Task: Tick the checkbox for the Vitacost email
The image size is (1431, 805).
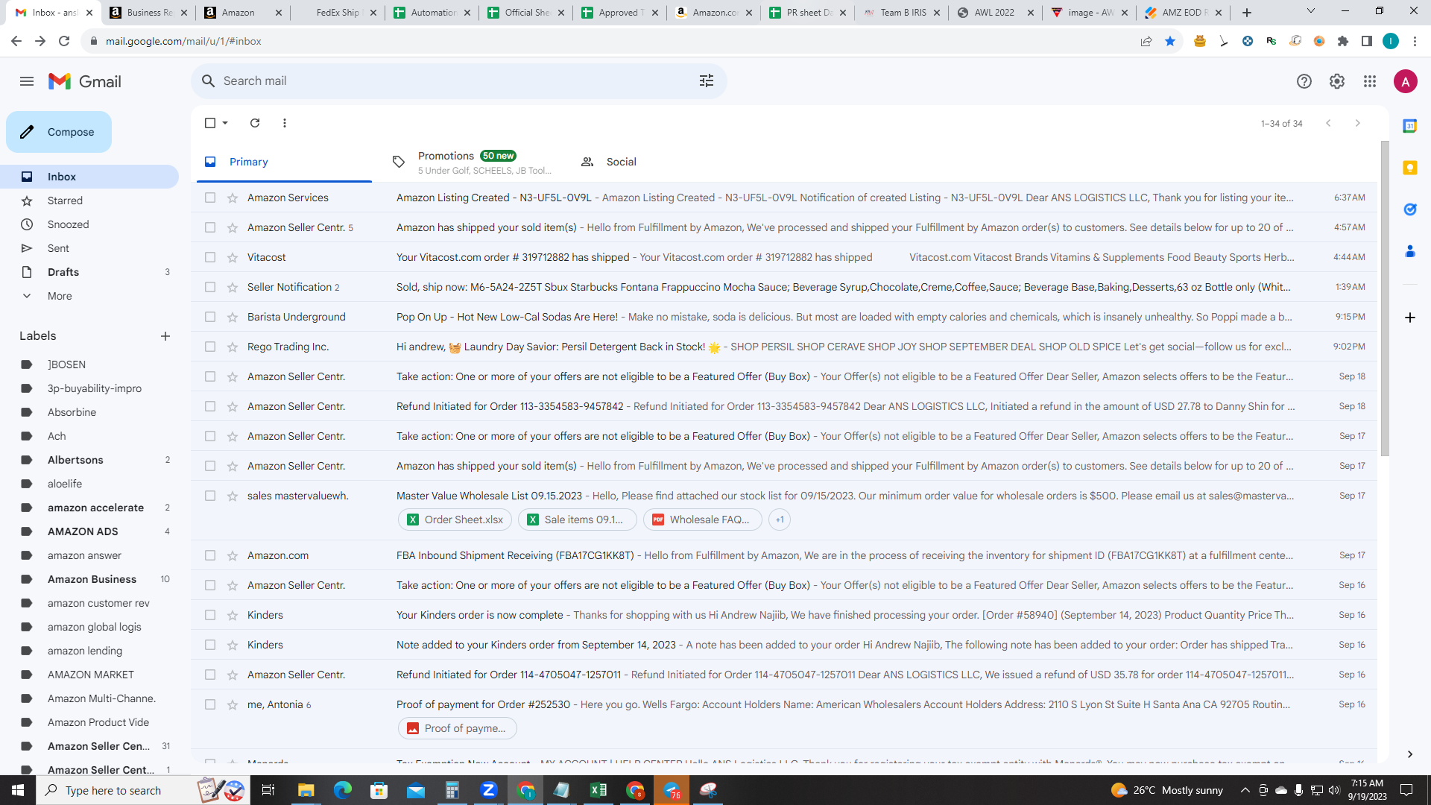Action: [x=210, y=257]
